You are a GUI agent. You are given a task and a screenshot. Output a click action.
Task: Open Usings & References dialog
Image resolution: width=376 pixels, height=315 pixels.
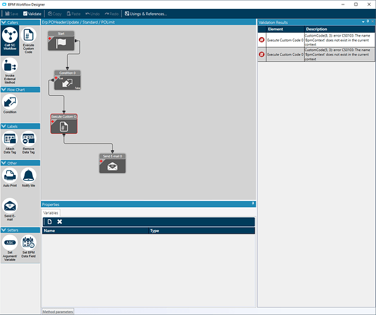point(145,14)
